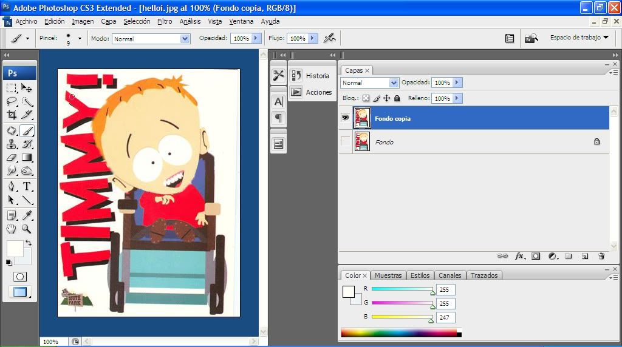This screenshot has width=622, height=347.
Task: Select the Crop tool
Action: coord(12,115)
